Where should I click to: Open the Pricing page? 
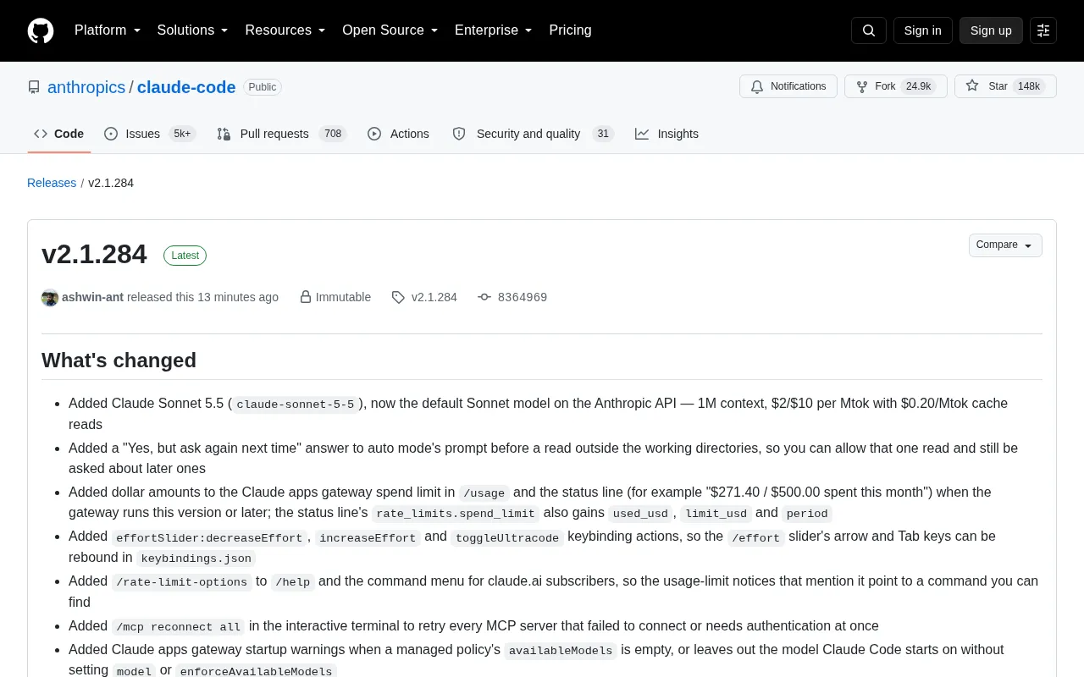tap(570, 30)
